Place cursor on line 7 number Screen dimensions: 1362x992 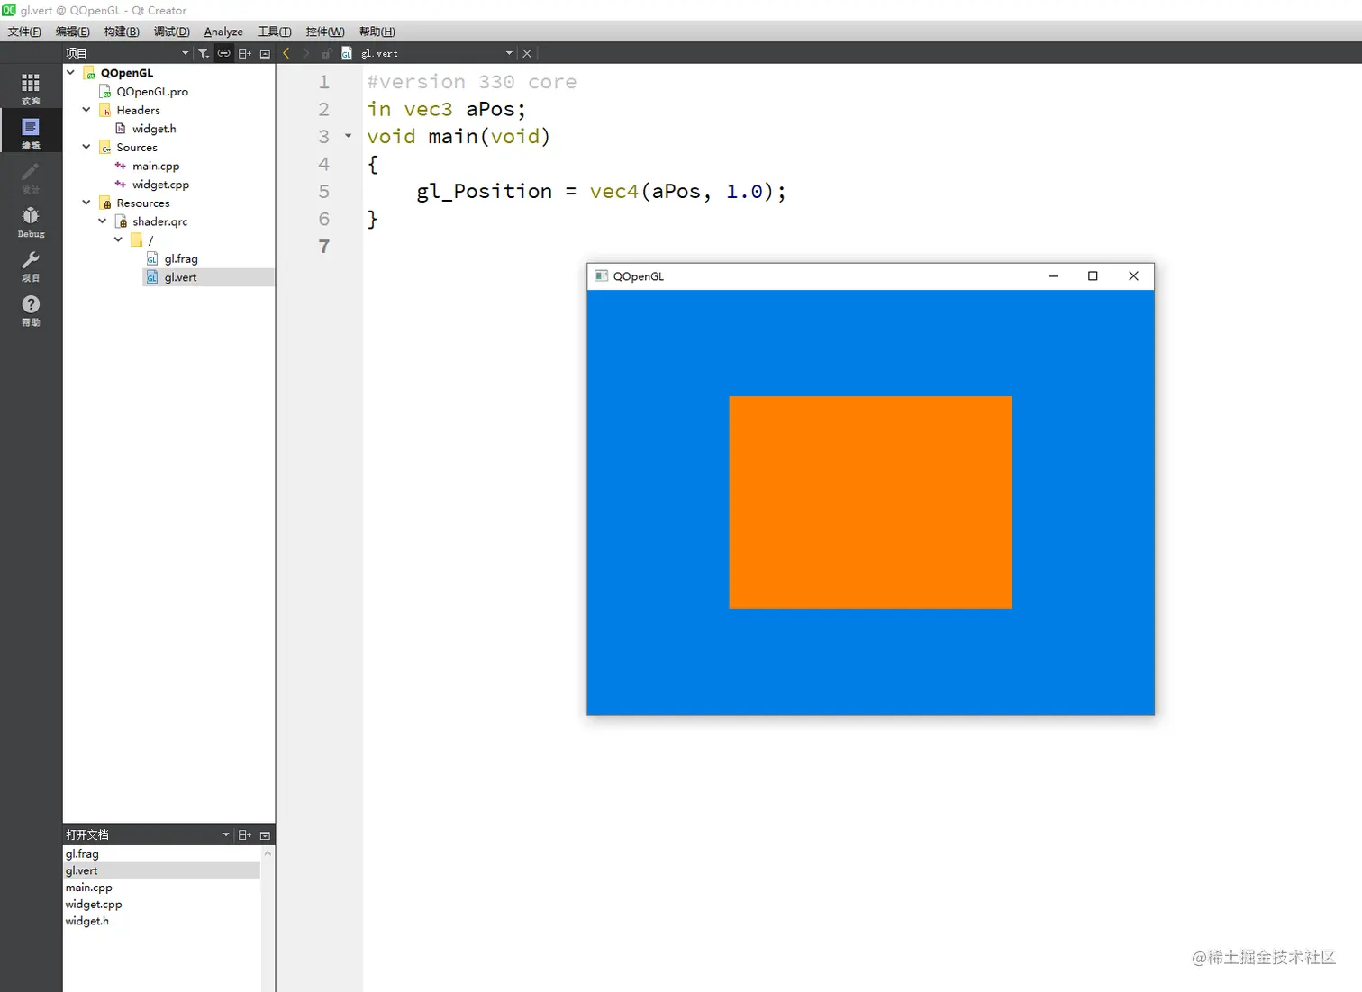point(324,246)
